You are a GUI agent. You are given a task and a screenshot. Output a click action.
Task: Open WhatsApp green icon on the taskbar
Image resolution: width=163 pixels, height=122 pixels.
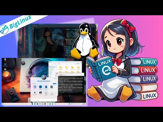[x=50, y=104]
